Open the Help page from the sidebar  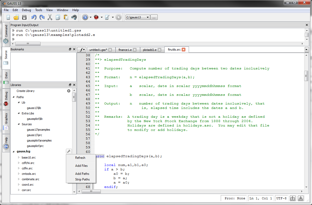tap(6, 143)
